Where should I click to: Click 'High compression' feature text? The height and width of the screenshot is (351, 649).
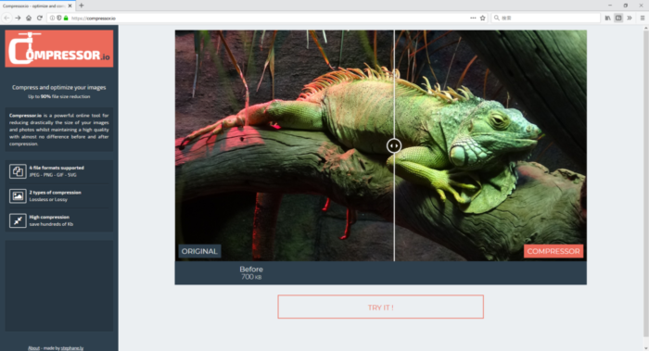tap(49, 217)
